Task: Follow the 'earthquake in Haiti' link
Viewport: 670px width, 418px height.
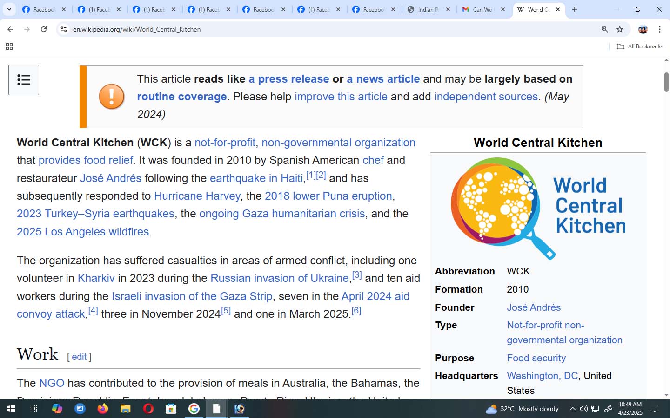Action: 256,178
